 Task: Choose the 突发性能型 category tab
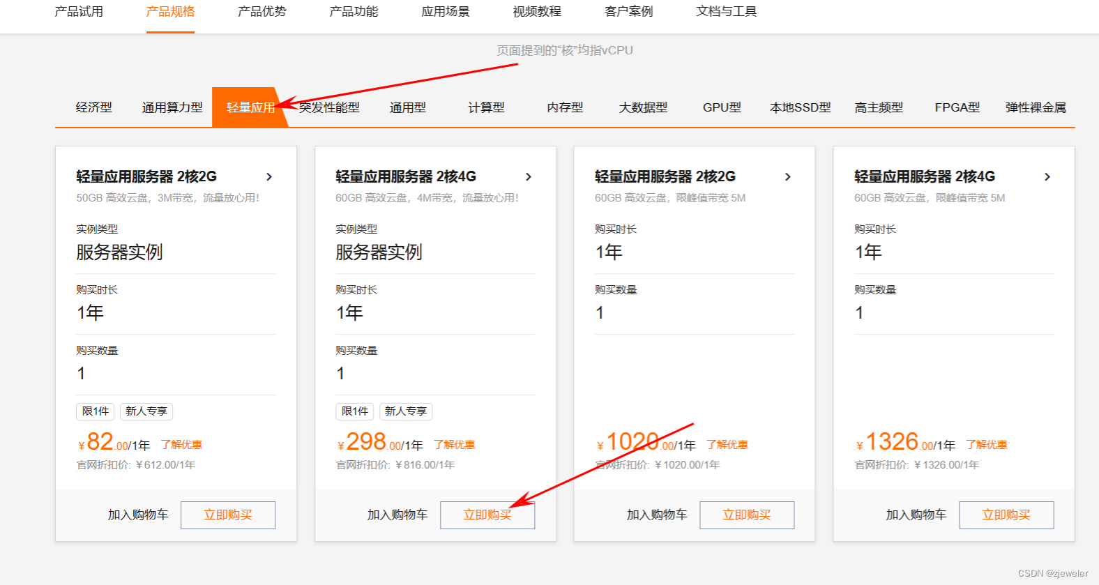click(329, 107)
